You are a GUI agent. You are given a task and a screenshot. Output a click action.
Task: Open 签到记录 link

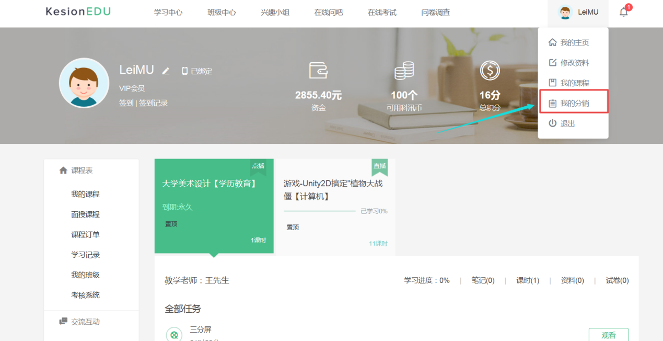153,103
